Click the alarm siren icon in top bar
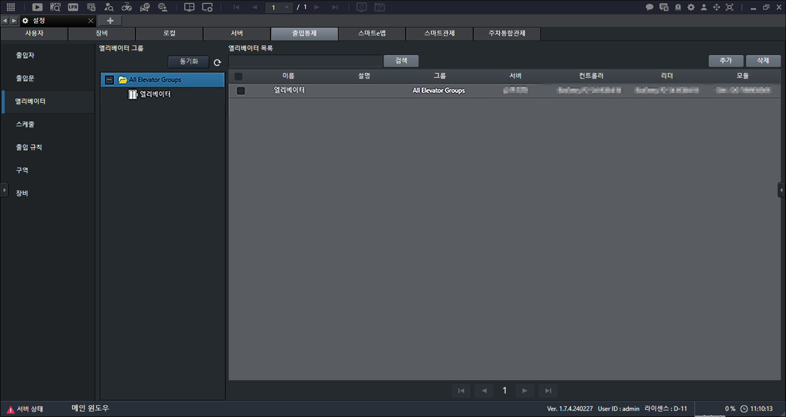Screen dimensions: 786x417 (x=678, y=7)
